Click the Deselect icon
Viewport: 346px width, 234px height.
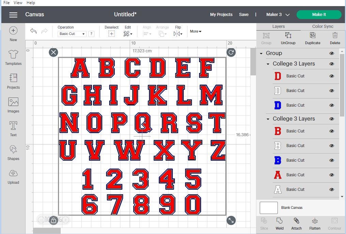coord(111,34)
